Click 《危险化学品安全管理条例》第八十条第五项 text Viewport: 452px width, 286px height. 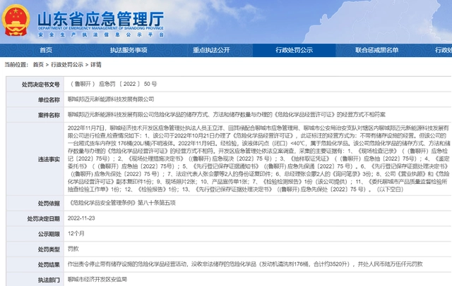pos(121,203)
